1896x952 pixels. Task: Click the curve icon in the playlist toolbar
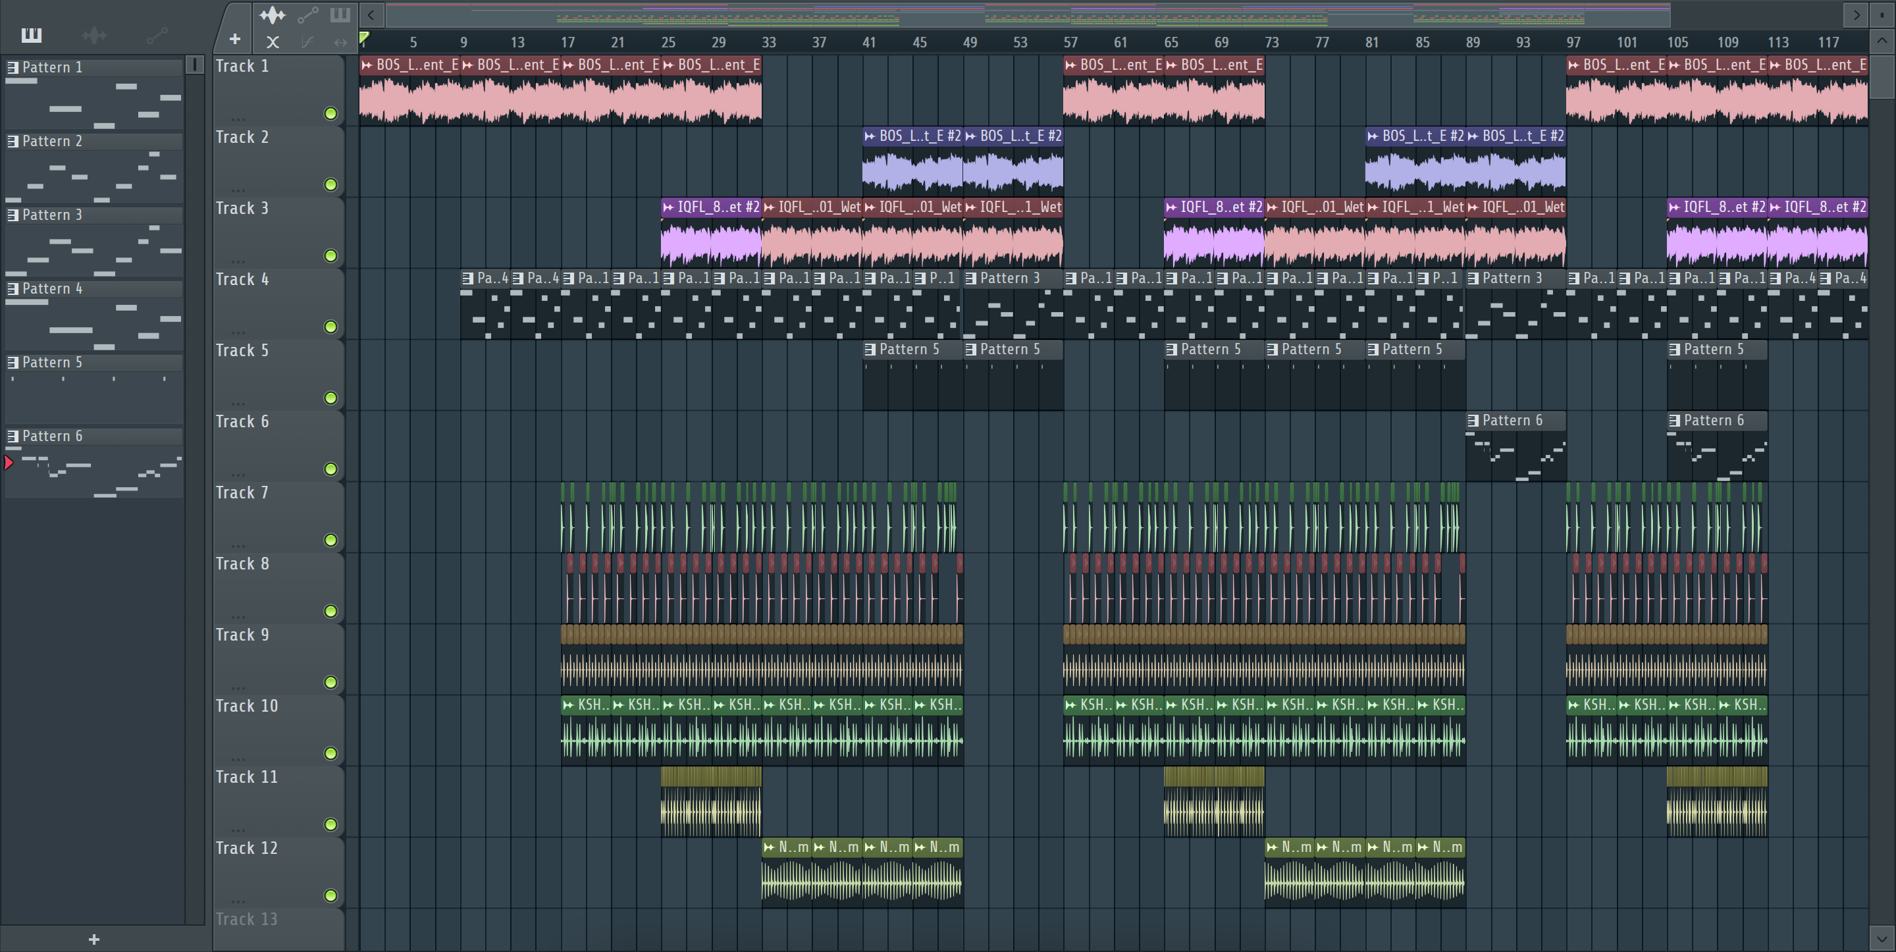click(x=307, y=42)
